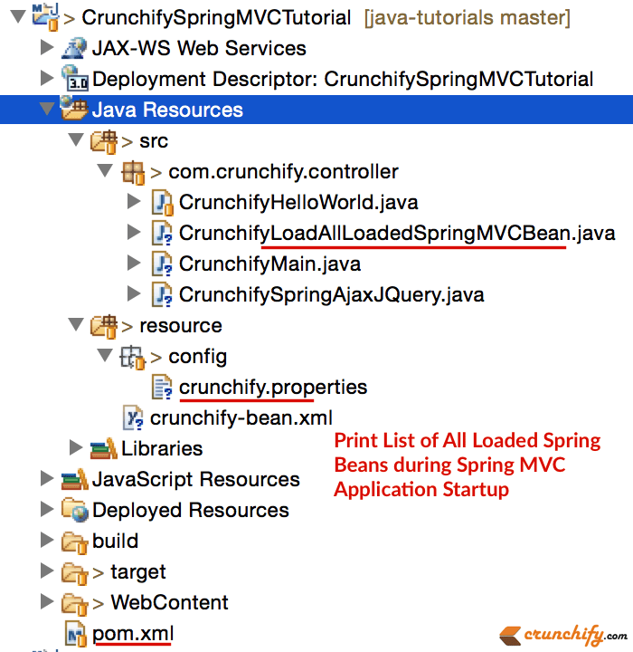
Task: Click the Deployment Descriptor icon
Action: pos(74,80)
